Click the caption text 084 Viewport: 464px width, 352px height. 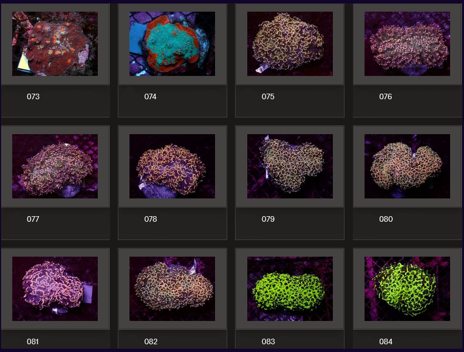[x=386, y=341]
